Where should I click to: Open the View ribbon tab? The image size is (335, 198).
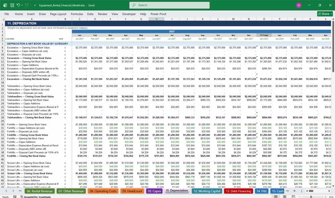(x=115, y=14)
